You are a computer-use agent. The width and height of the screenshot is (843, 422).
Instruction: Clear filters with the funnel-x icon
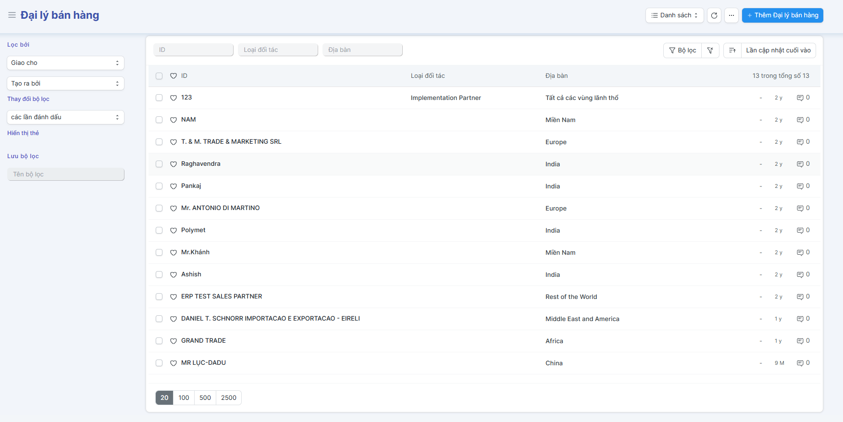710,50
